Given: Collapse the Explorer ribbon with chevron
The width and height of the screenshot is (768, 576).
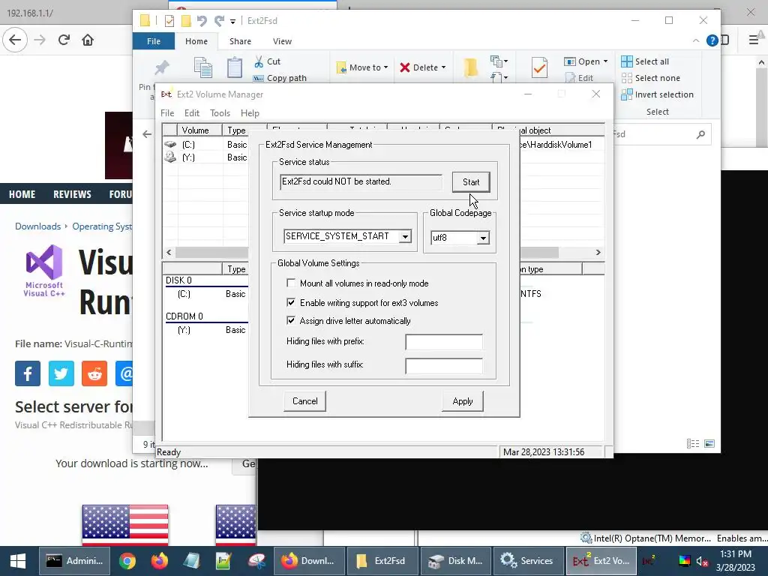Looking at the screenshot, I should point(696,40).
